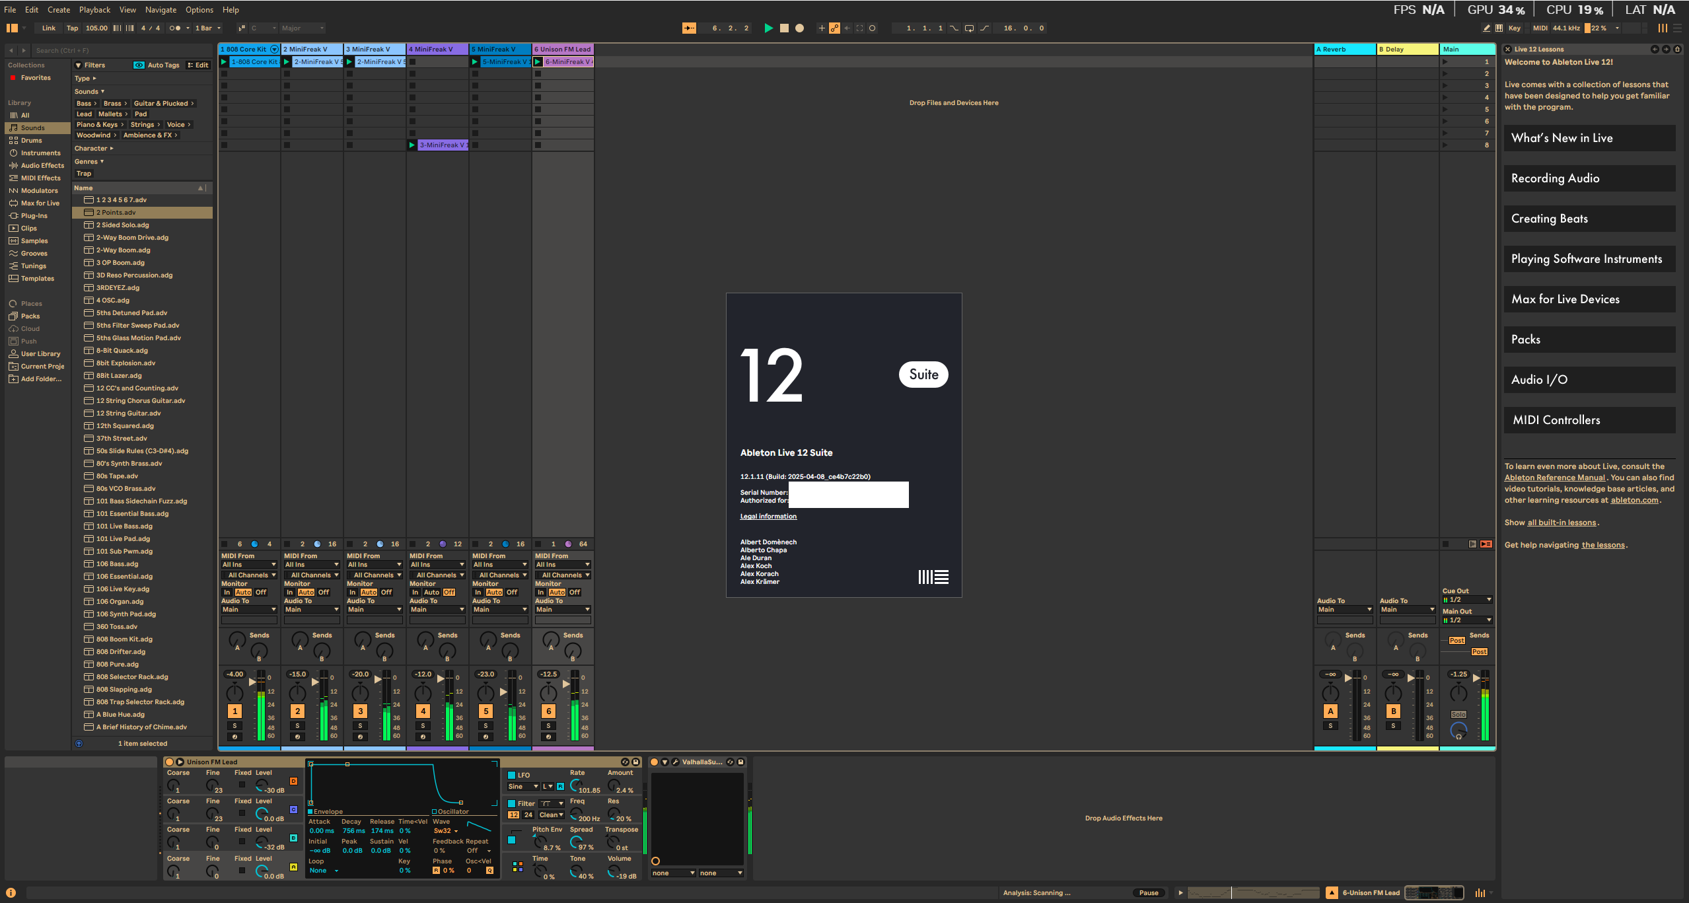Viewport: 1689px width, 903px height.
Task: Open track 2 Audio To Main dropdown
Action: coord(312,610)
